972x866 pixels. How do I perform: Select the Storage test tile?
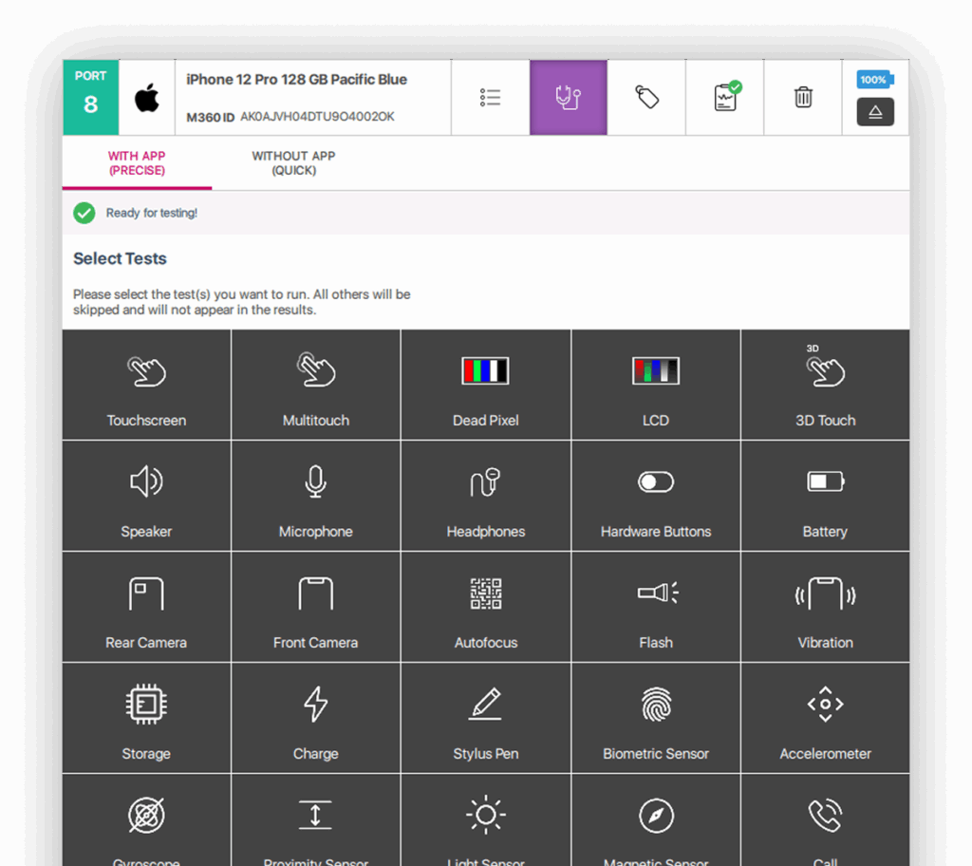[146, 718]
